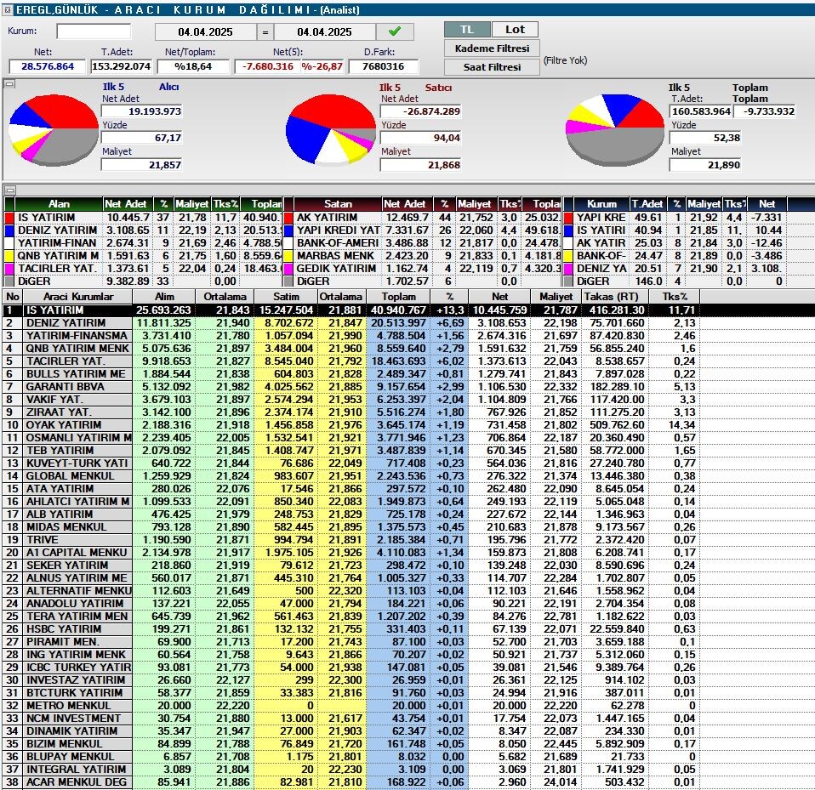Click magenta swatch beside GEDIK YATIRIM in Satan table
The image size is (815, 790).
pyautogui.click(x=288, y=269)
